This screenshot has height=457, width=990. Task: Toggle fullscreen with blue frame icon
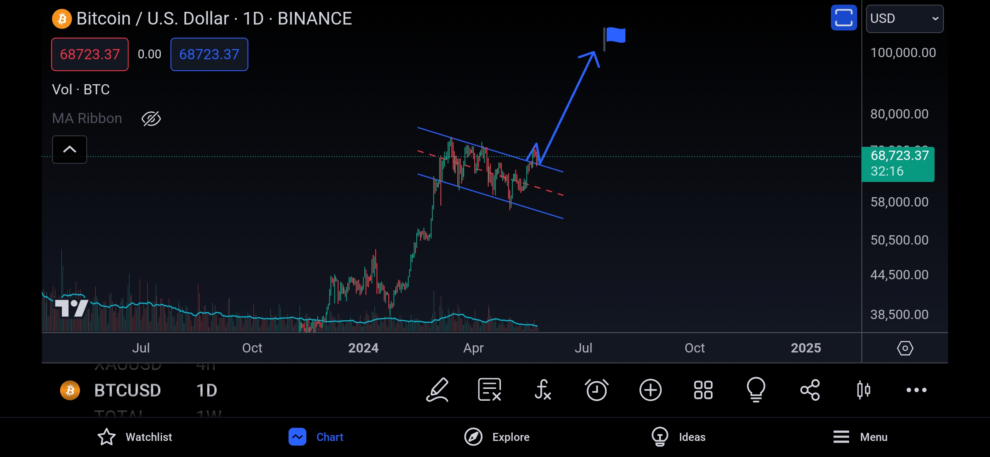[x=844, y=18]
